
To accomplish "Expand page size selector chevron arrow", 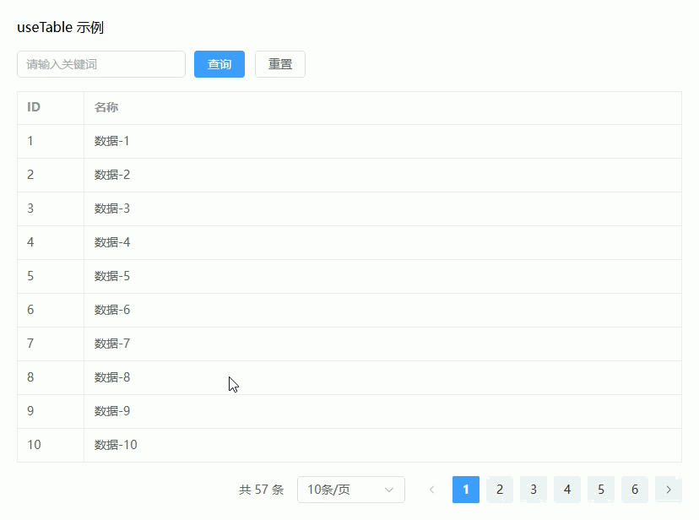I will [x=389, y=490].
